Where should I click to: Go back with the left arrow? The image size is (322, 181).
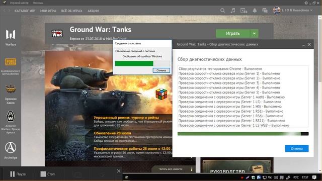coord(4,11)
